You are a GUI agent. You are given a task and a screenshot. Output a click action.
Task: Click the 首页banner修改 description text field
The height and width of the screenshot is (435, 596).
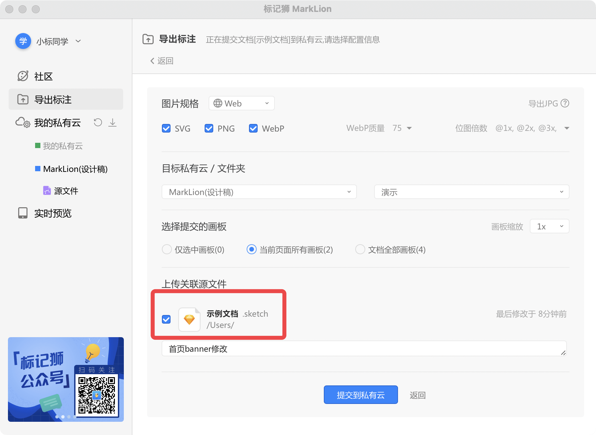(x=364, y=349)
